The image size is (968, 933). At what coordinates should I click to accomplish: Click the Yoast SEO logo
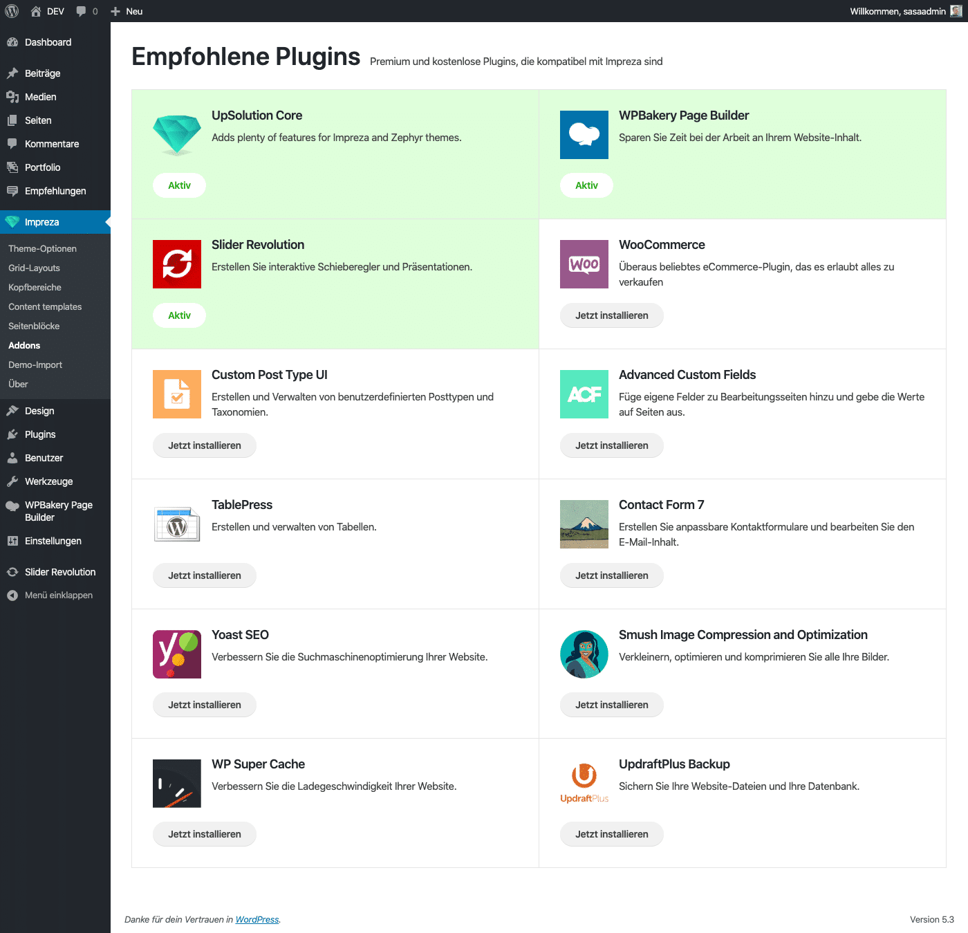point(177,654)
